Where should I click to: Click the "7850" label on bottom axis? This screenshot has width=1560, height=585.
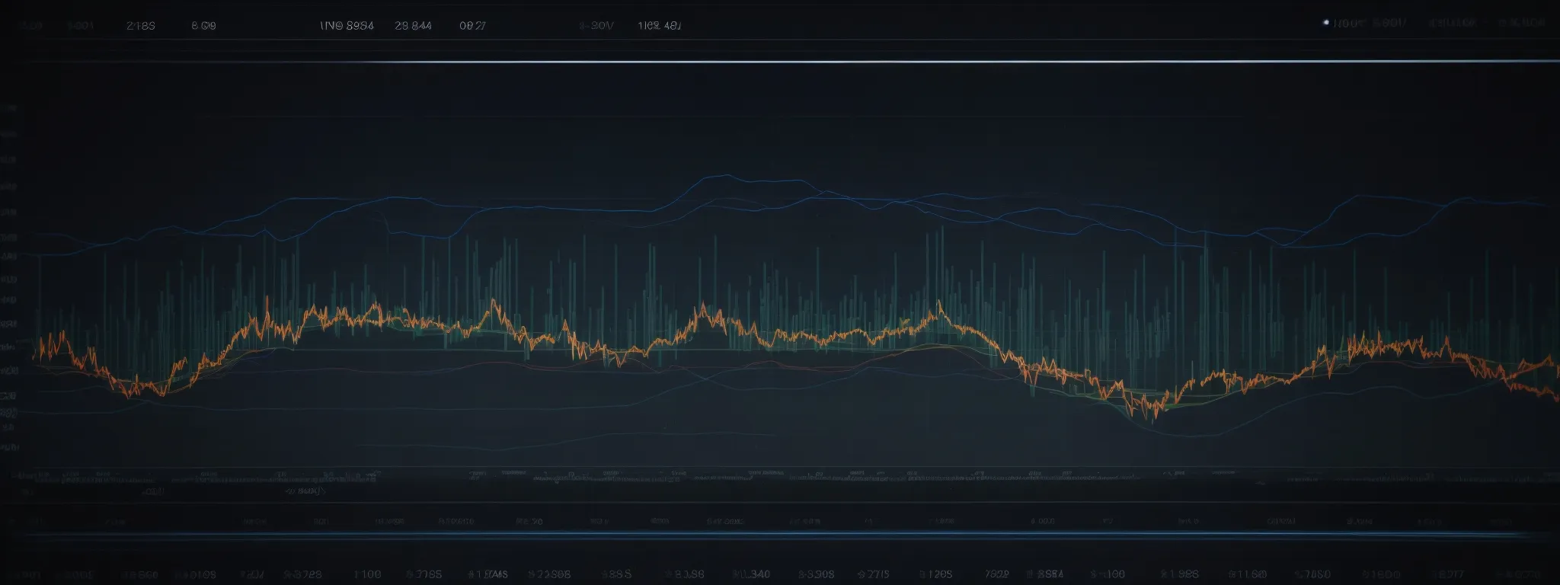coord(1314,574)
